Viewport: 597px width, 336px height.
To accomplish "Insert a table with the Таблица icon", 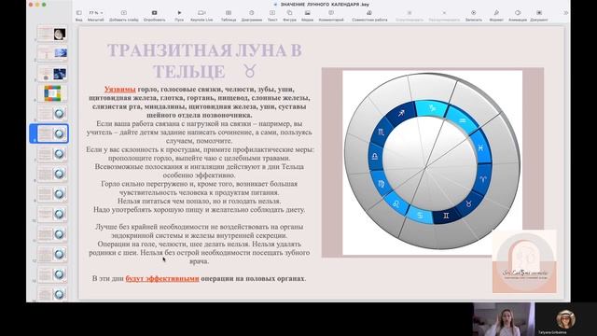I will click(x=229, y=13).
